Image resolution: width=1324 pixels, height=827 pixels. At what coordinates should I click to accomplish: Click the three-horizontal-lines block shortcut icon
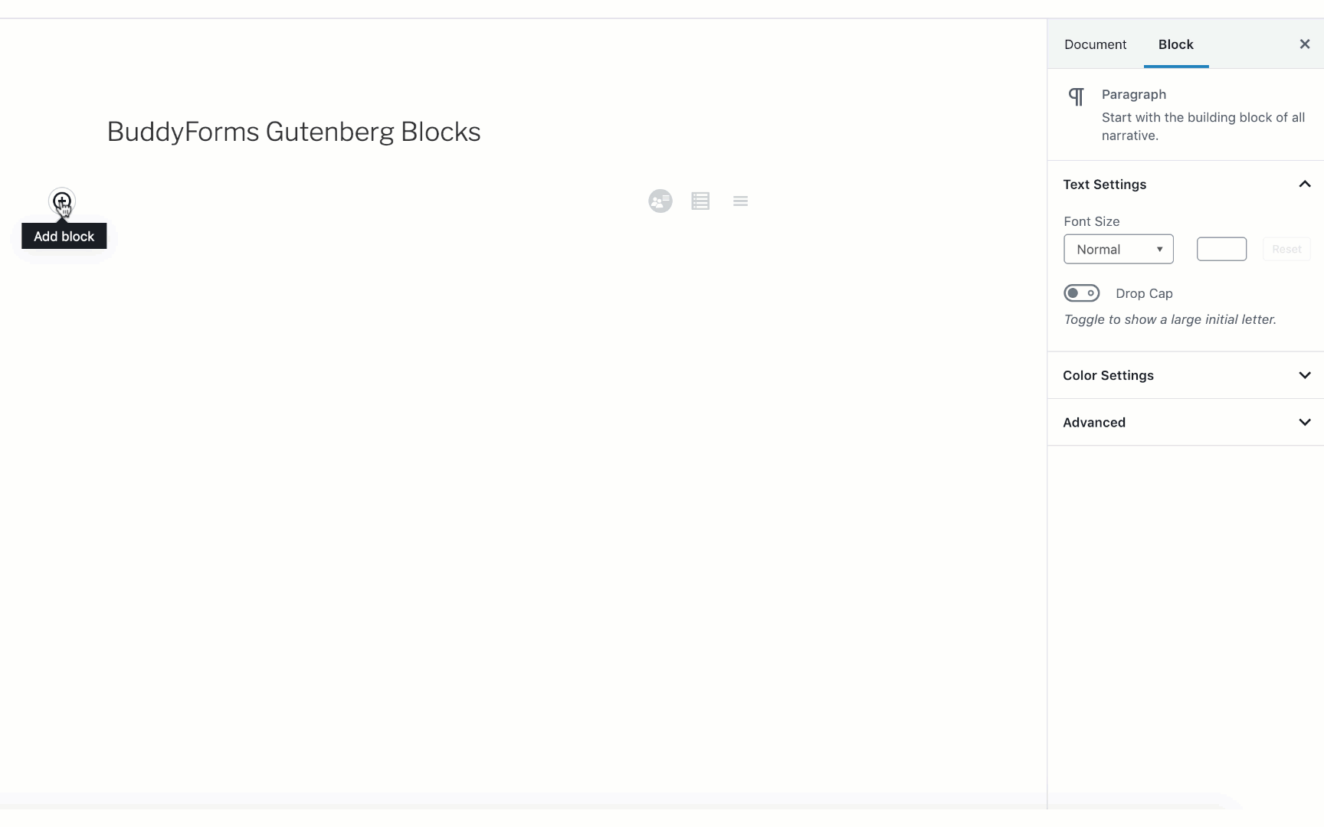(740, 201)
